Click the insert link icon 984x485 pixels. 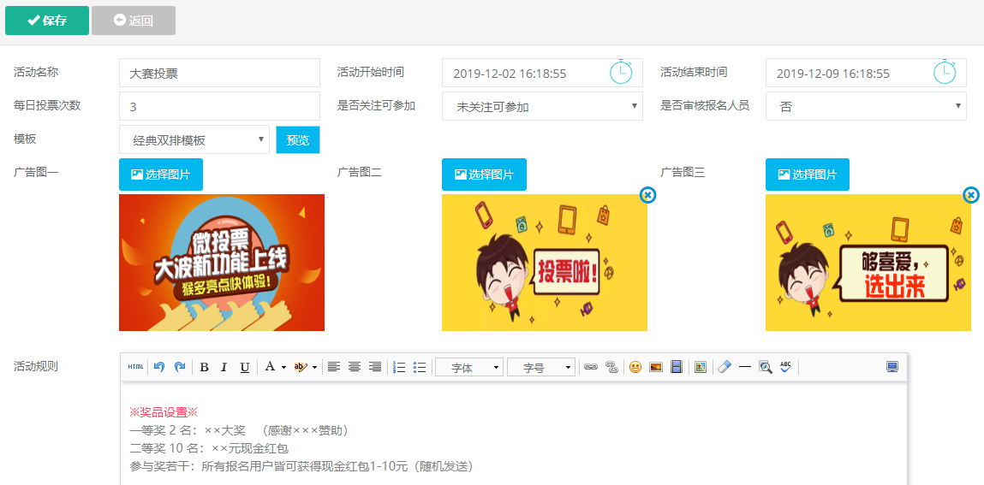click(x=591, y=367)
